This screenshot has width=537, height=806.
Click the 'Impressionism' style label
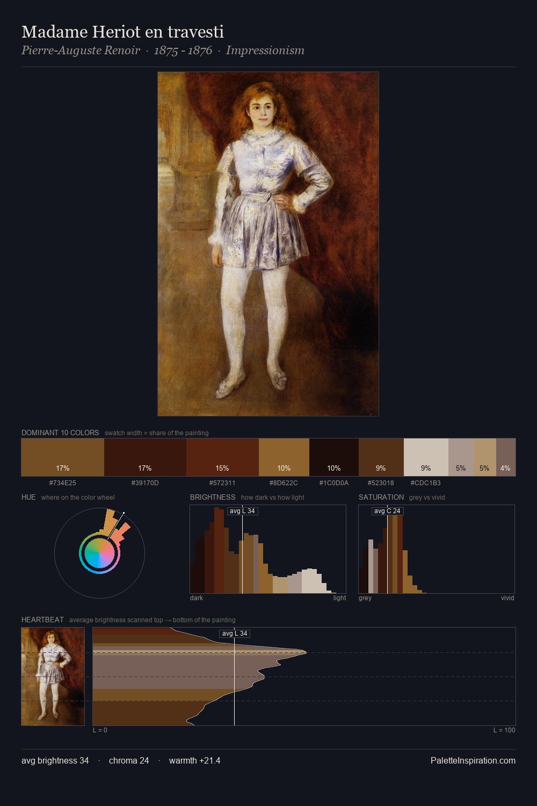tap(265, 51)
